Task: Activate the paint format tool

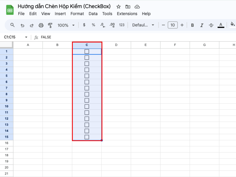Action: [x=50, y=25]
